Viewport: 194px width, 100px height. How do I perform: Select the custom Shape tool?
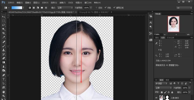(4, 87)
